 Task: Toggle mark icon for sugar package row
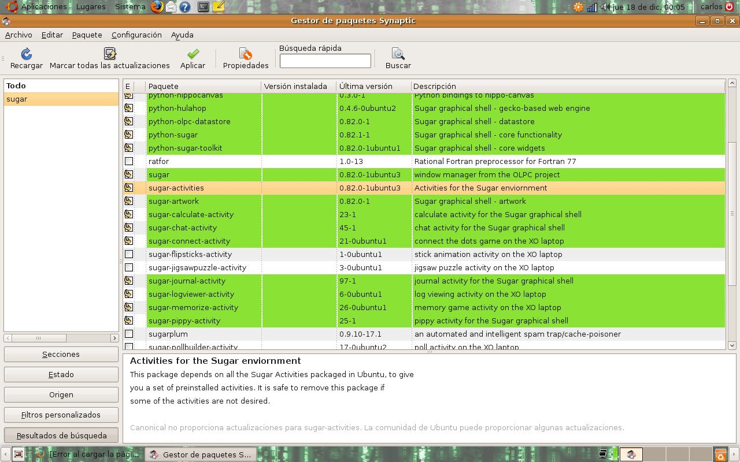pyautogui.click(x=128, y=174)
